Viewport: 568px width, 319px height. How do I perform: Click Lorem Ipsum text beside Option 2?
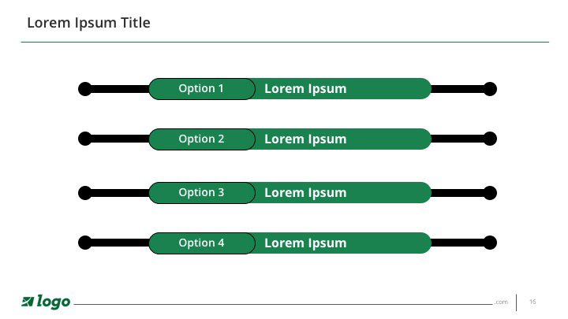(305, 139)
